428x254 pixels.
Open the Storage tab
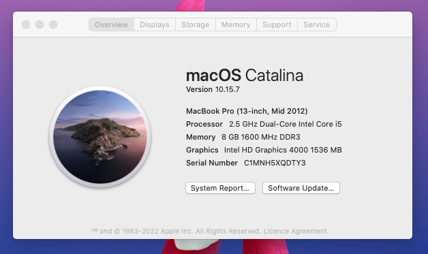[196, 25]
